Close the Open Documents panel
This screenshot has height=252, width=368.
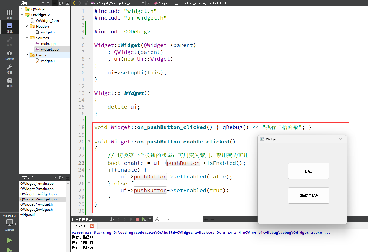[x=67, y=178]
